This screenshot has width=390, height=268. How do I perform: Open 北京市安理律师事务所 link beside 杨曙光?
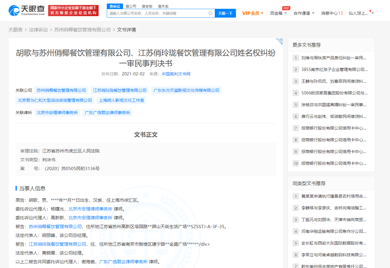coord(90,209)
